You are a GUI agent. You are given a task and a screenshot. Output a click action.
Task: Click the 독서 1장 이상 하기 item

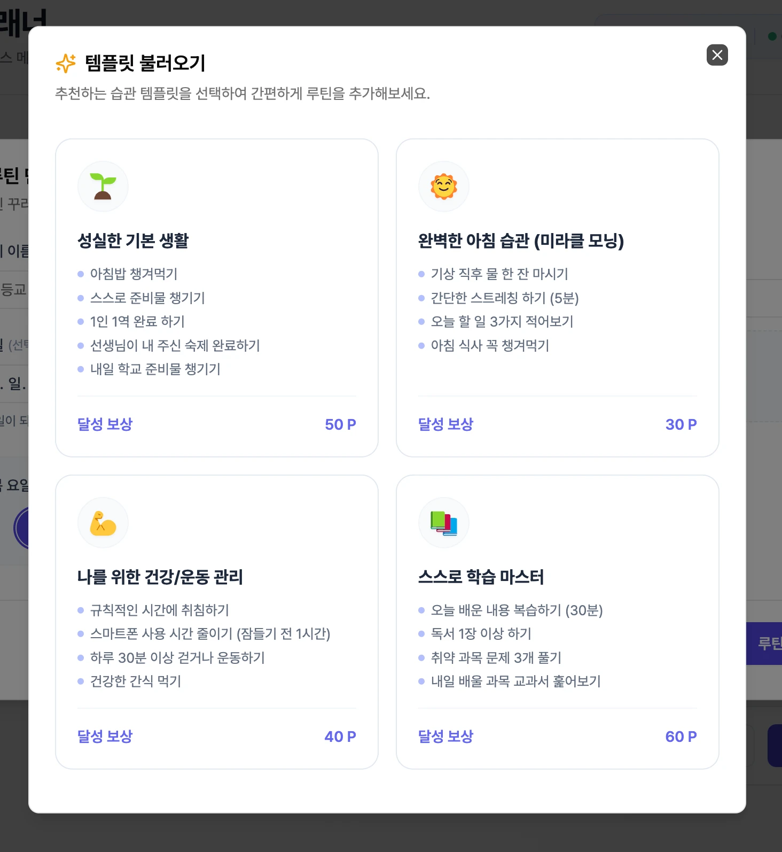(481, 633)
